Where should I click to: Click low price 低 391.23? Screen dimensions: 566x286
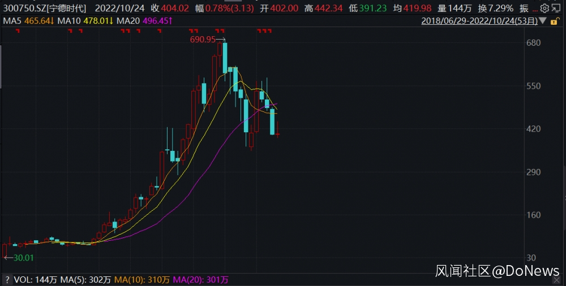pos(367,8)
